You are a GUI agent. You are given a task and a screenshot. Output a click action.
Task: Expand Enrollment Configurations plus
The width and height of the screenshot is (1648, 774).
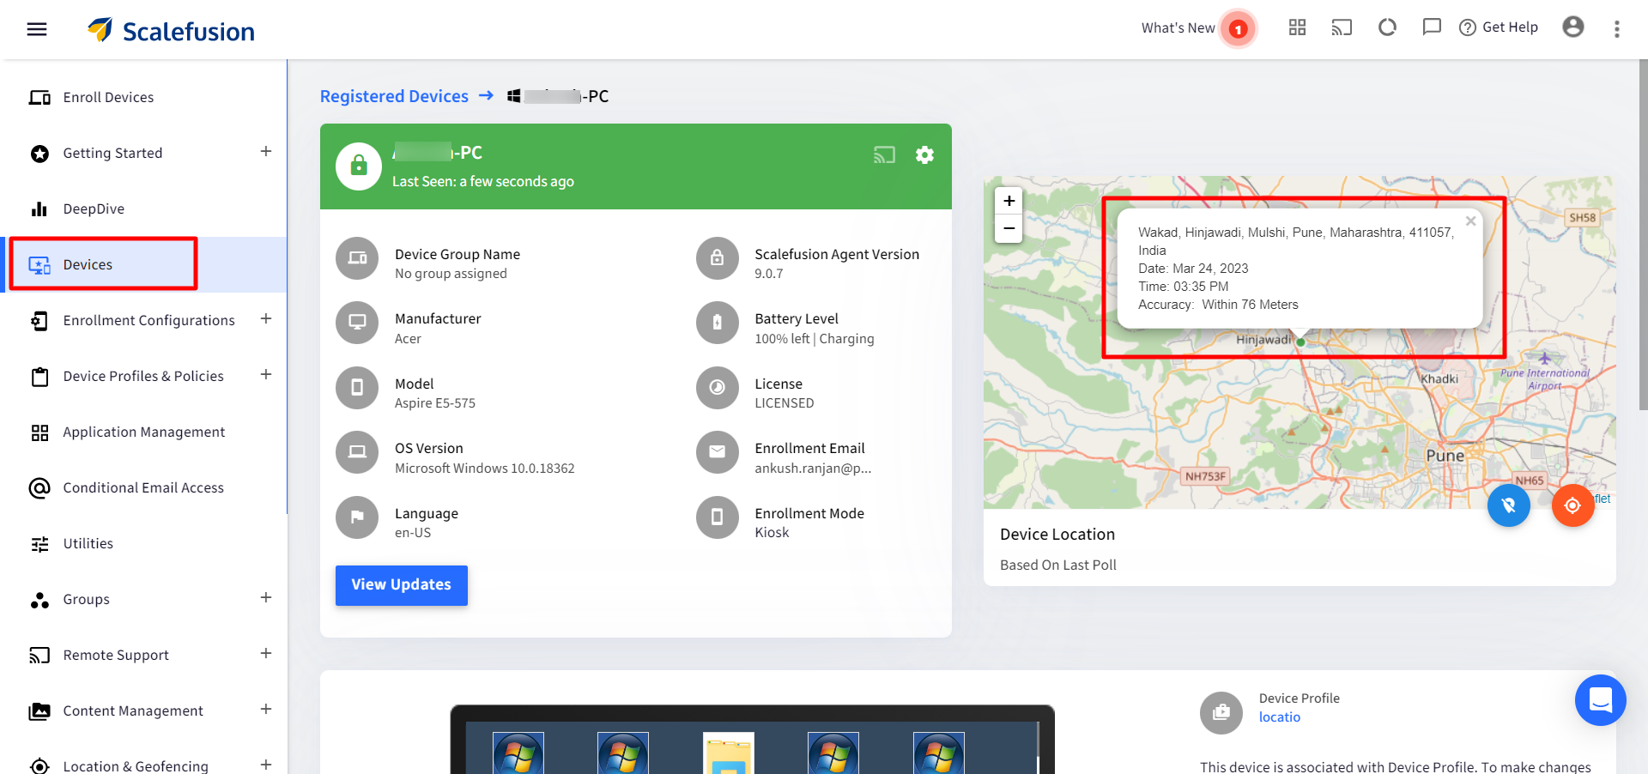point(266,319)
